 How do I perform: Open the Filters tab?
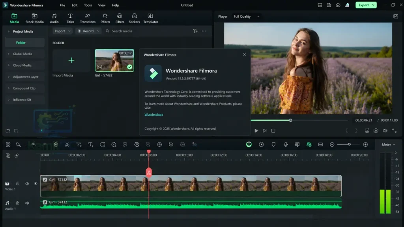pyautogui.click(x=120, y=18)
